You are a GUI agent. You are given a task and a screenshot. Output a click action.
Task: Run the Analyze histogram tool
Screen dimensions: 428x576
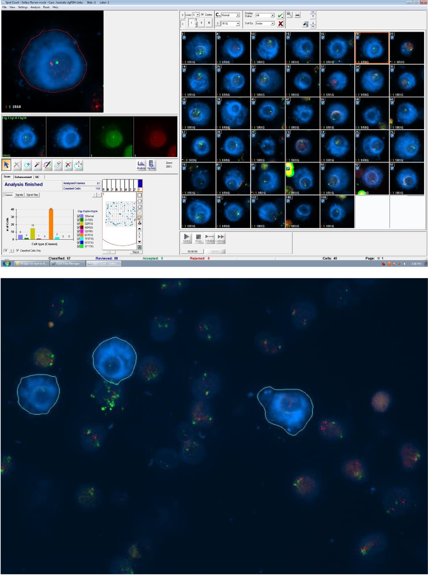(141, 165)
